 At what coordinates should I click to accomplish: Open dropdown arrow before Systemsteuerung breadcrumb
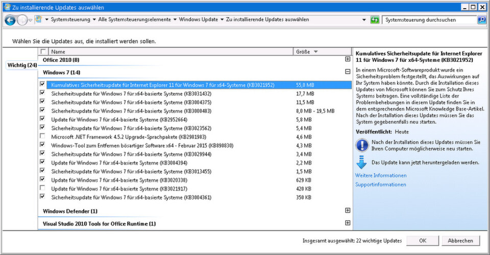[x=47, y=19]
